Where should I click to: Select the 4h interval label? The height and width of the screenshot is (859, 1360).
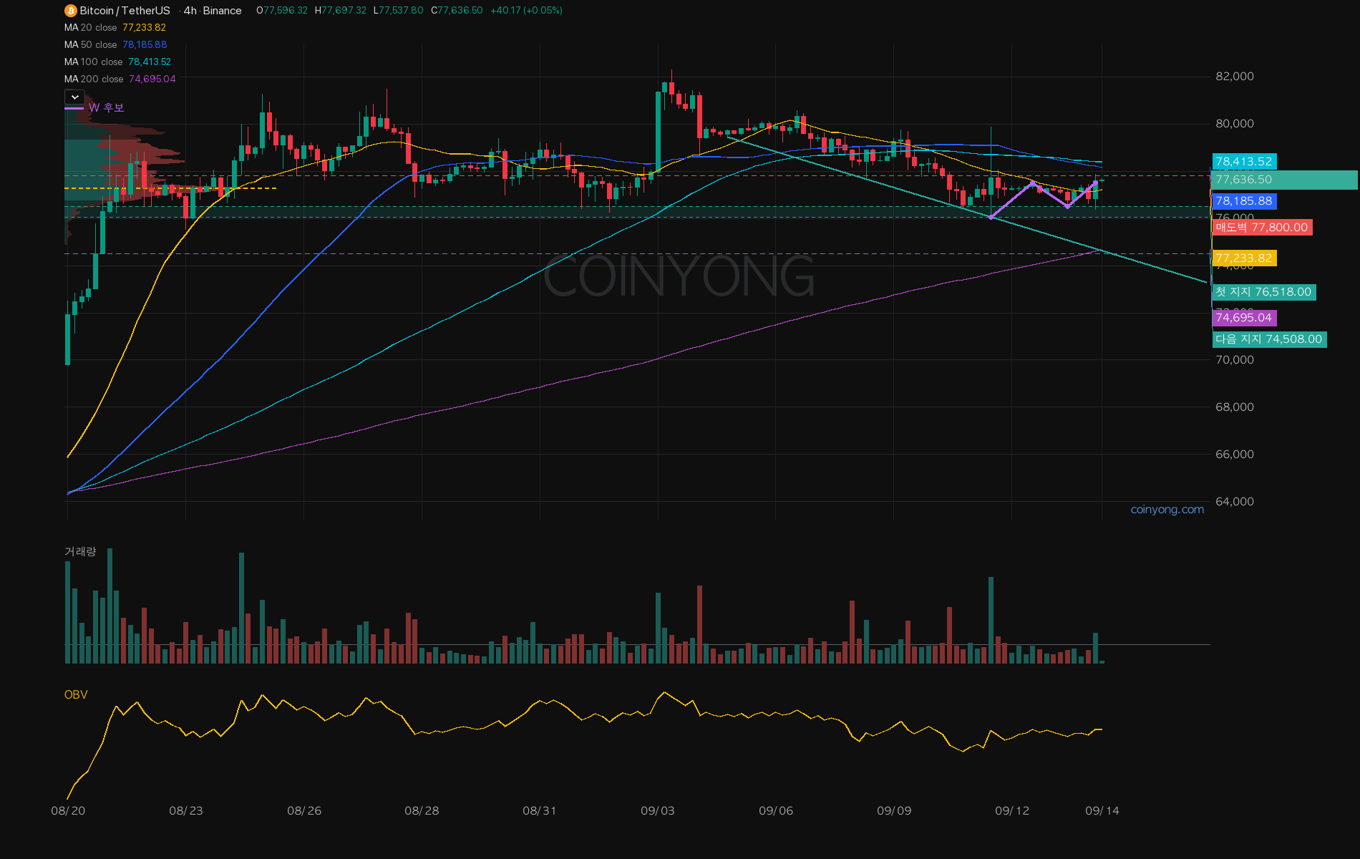(x=190, y=11)
